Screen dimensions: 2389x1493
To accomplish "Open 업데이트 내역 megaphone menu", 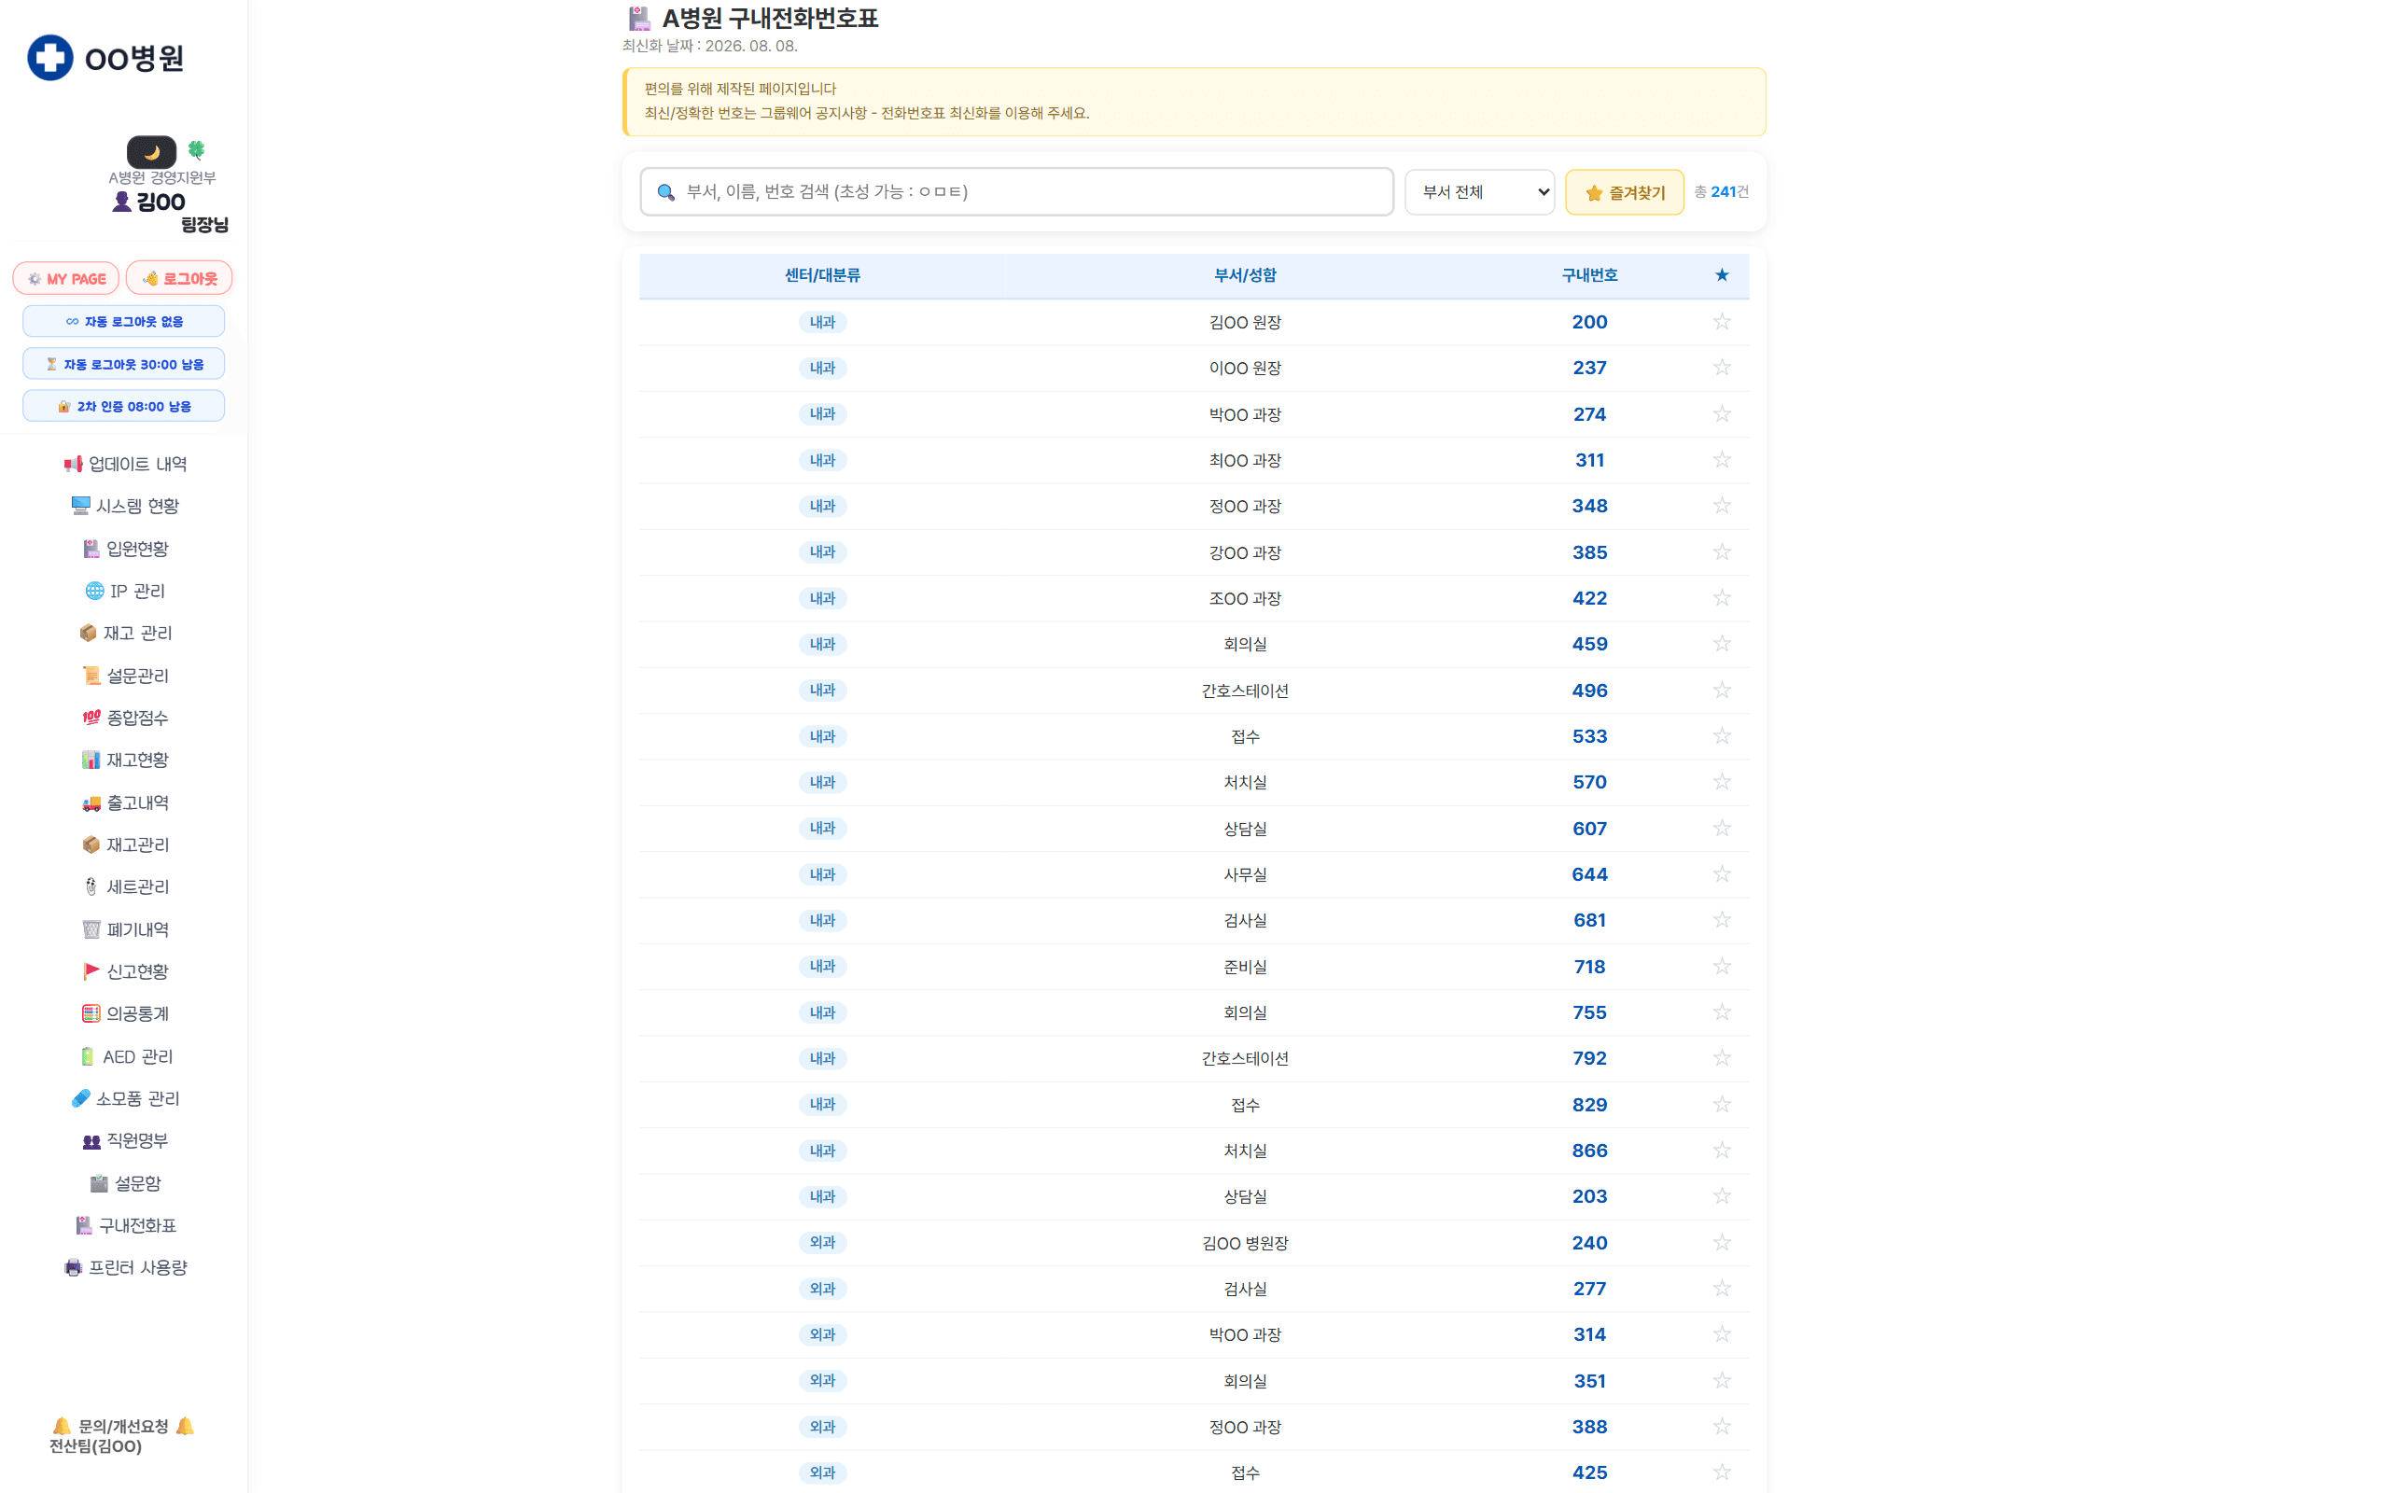I will pos(124,464).
